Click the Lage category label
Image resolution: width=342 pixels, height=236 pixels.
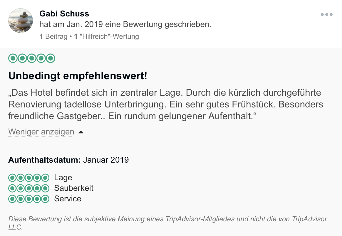click(63, 178)
